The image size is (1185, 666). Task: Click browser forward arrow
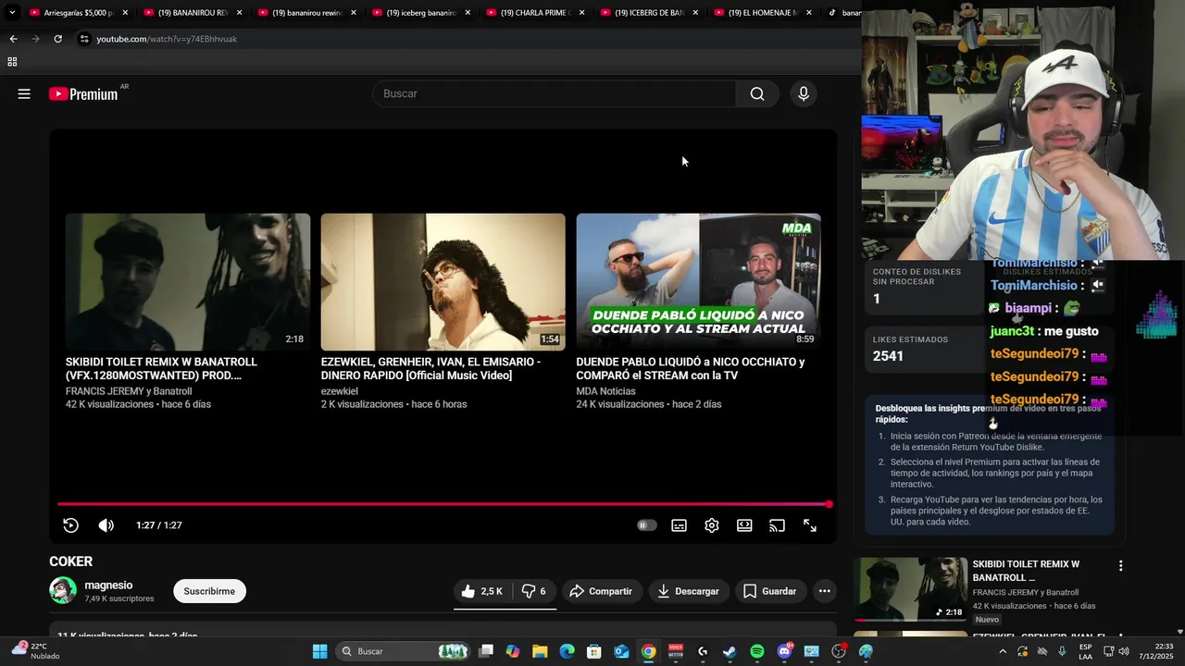tap(35, 39)
